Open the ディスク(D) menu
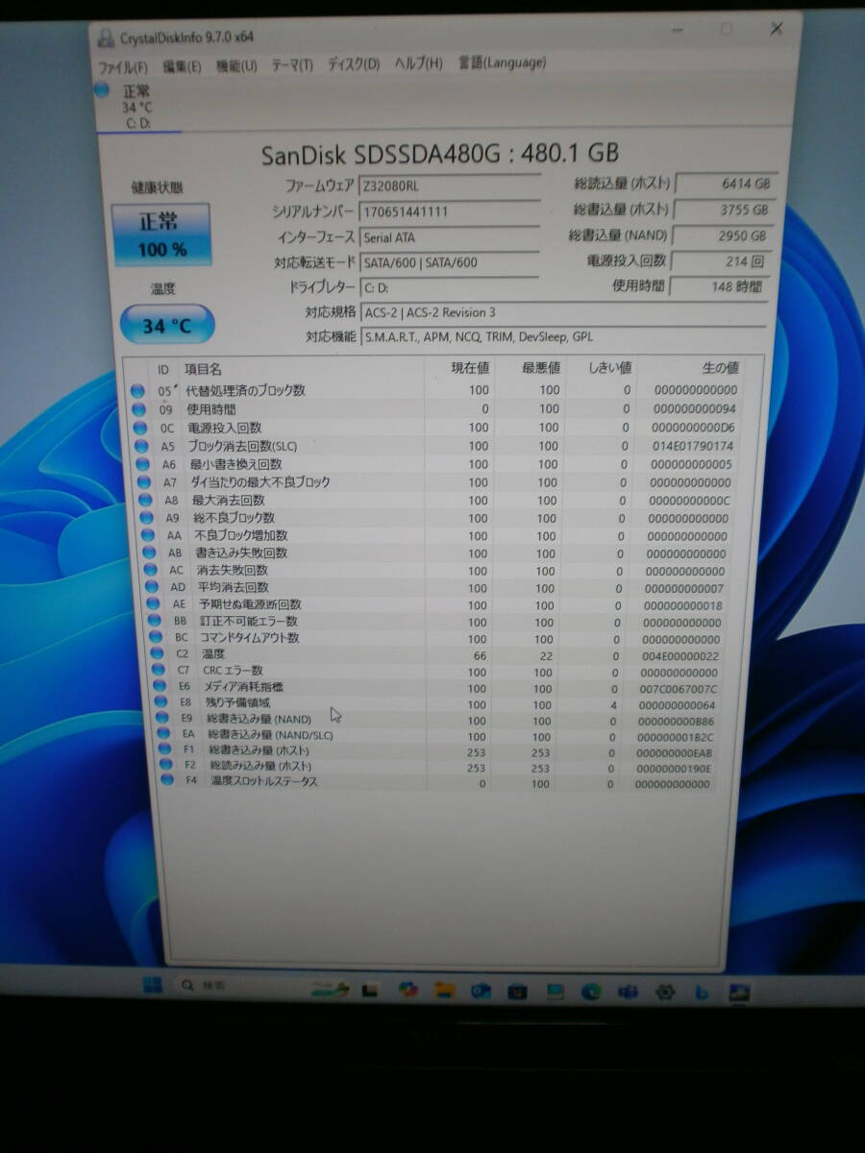The width and height of the screenshot is (865, 1153). pyautogui.click(x=354, y=64)
